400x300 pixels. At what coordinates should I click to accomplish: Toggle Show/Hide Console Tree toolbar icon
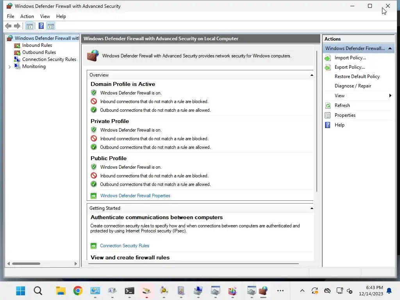[x=30, y=26]
